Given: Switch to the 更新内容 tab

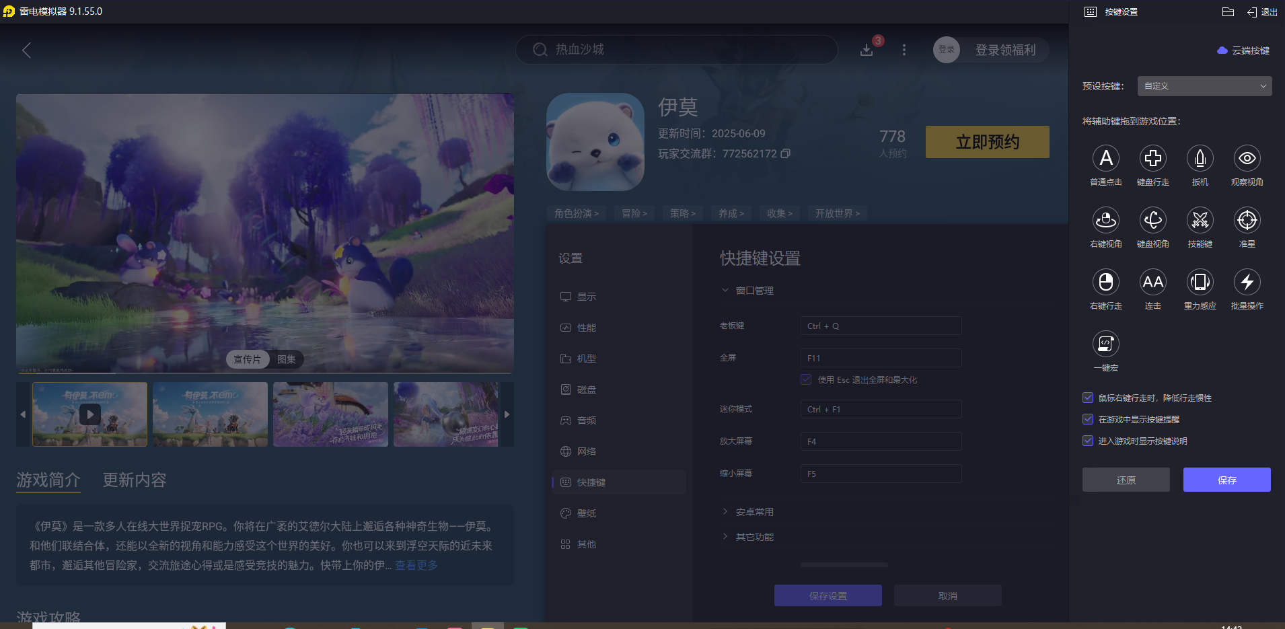Looking at the screenshot, I should (x=133, y=480).
